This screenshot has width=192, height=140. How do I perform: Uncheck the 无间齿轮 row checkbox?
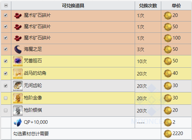click(x=6, y=86)
